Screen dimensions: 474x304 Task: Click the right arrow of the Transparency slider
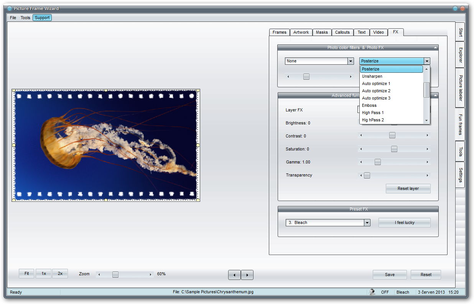427,175
